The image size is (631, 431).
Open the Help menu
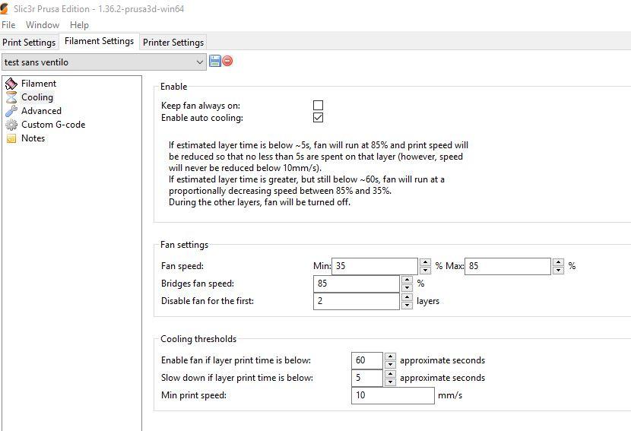click(x=79, y=25)
